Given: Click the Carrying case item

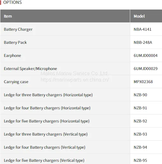Looking at the screenshot, I should (16, 82).
